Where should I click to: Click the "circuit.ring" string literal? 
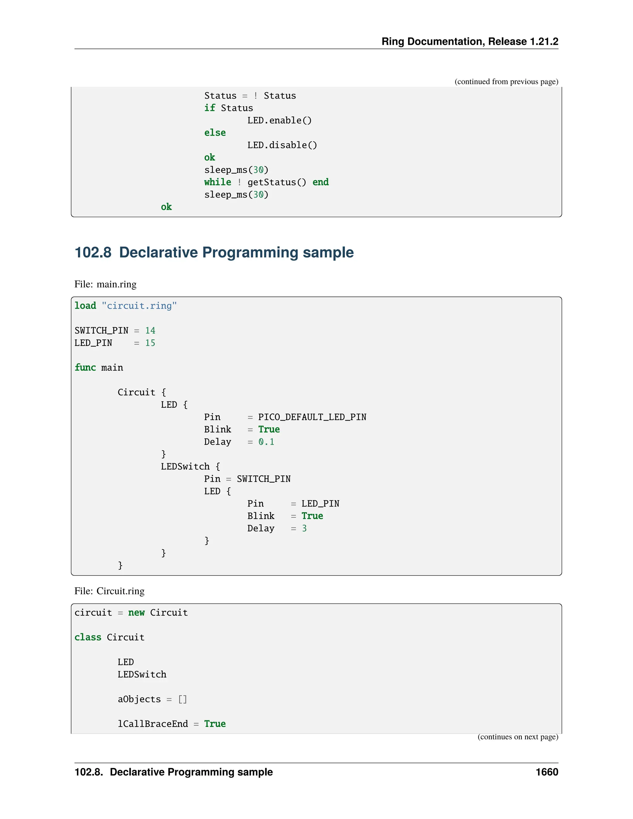tap(139, 306)
